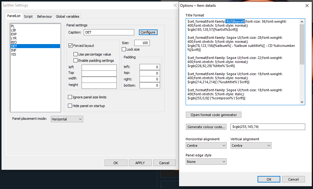Expand the Panel edge style dropdown
The width and height of the screenshot is (313, 189).
(x=206, y=162)
